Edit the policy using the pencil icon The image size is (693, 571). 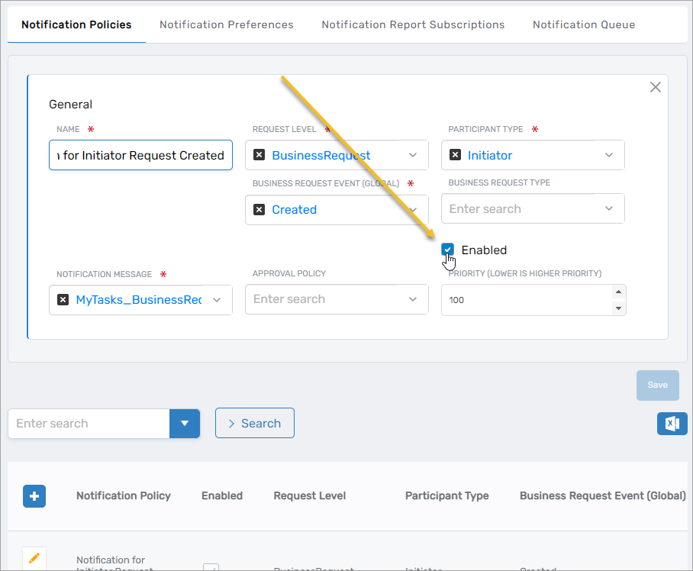tap(34, 559)
